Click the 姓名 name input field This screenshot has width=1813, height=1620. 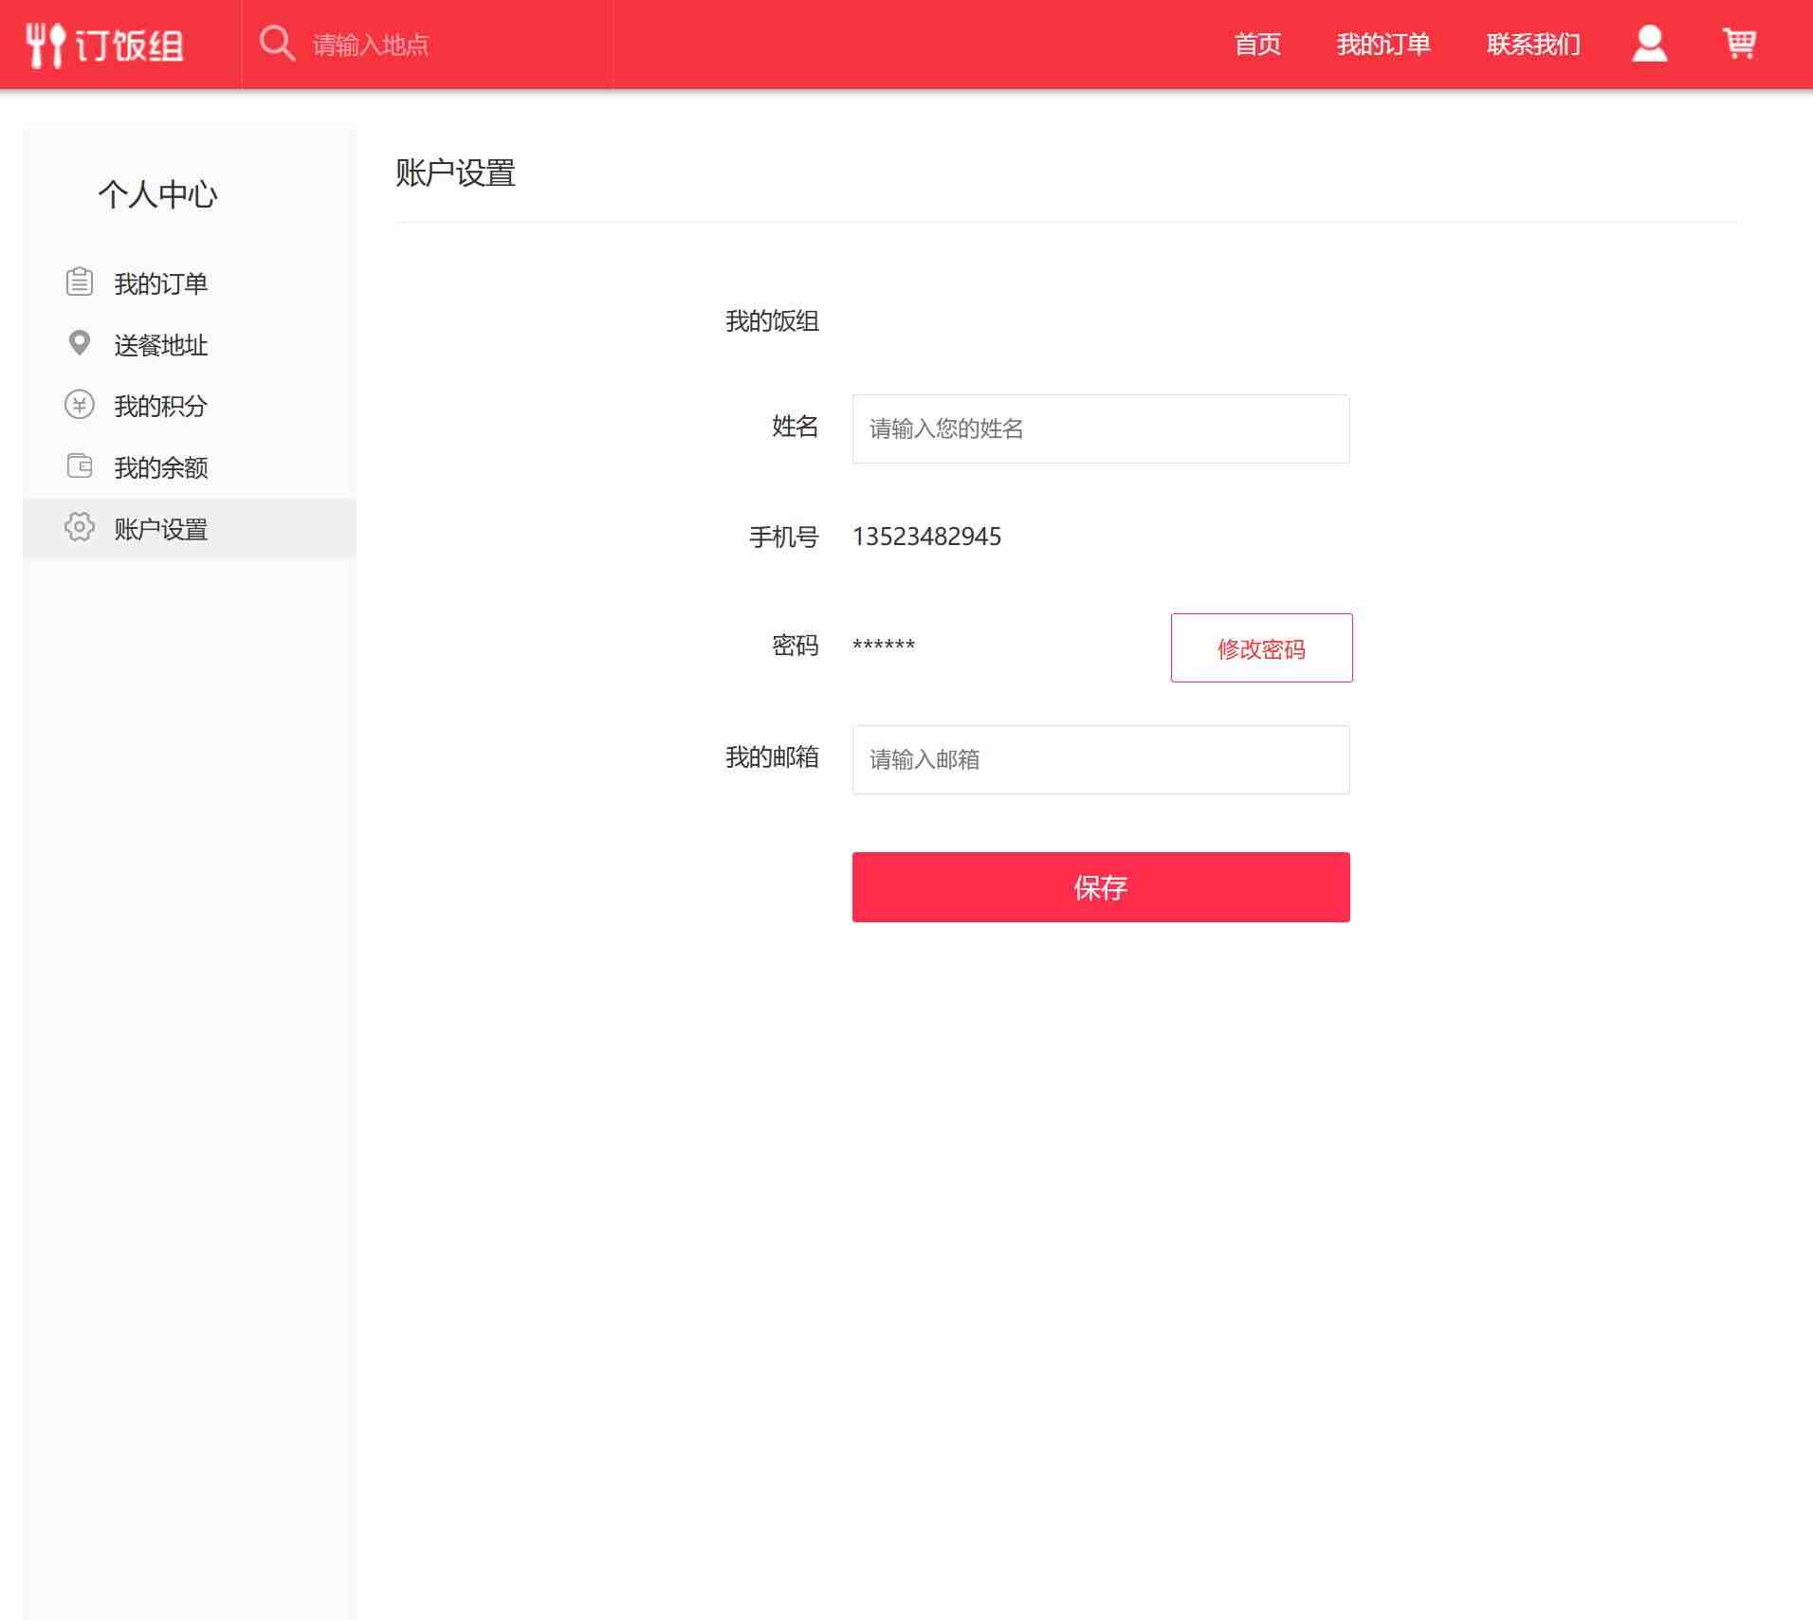pos(1100,428)
